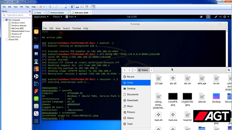This screenshot has width=232, height=130.
Task: Open Firefox from the Kali dock
Action: tap(36, 32)
